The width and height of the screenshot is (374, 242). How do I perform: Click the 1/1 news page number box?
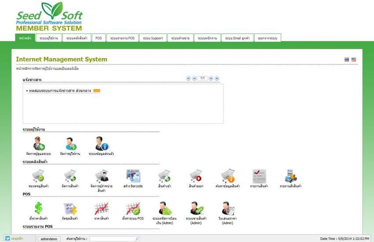[x=202, y=78]
